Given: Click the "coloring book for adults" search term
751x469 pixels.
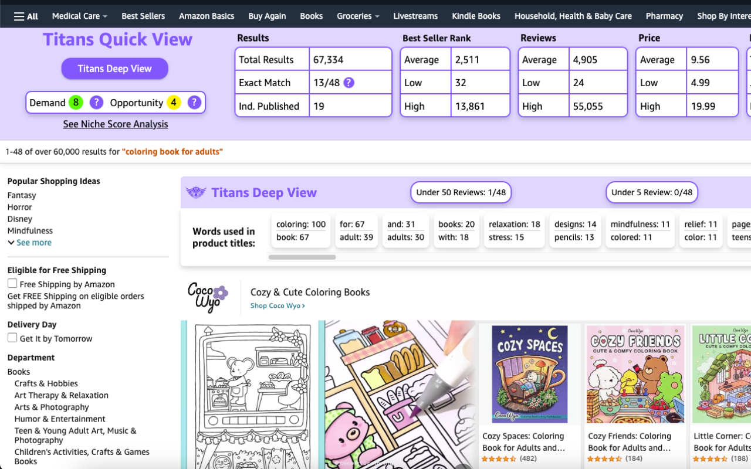Looking at the screenshot, I should point(172,152).
